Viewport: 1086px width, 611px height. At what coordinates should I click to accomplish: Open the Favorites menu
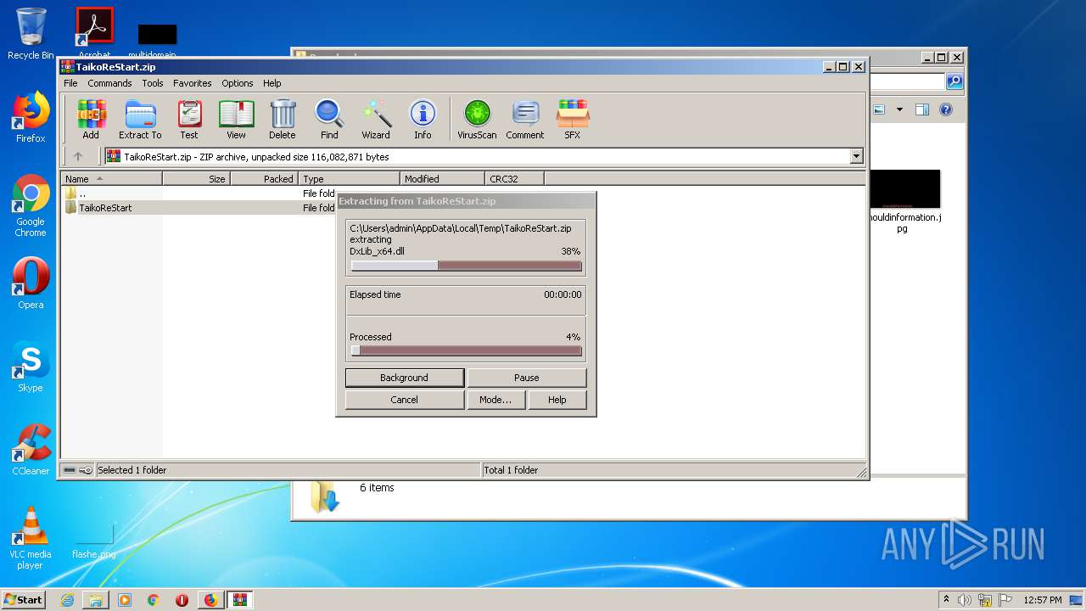tap(193, 83)
